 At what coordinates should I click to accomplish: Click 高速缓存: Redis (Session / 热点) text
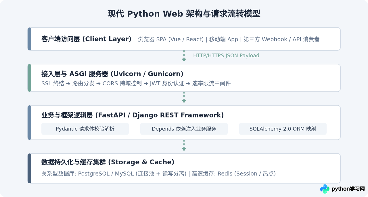[x=234, y=174]
